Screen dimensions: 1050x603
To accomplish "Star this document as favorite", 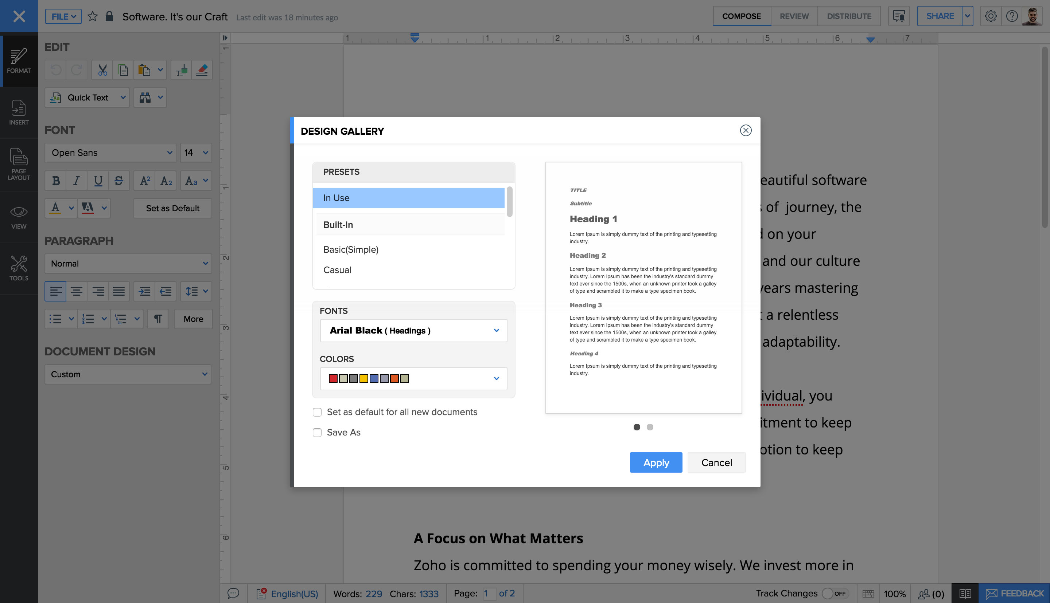I will [x=93, y=16].
